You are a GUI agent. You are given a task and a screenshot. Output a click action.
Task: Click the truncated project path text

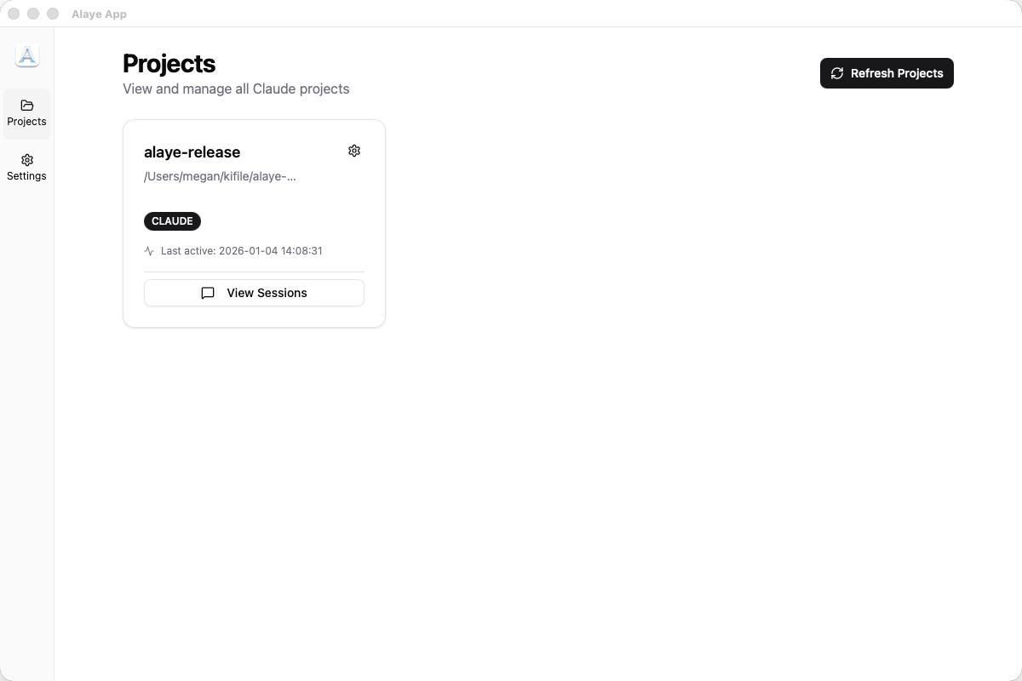pos(220,176)
